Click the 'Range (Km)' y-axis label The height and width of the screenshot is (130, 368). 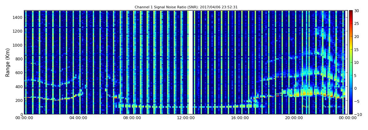point(7,62)
